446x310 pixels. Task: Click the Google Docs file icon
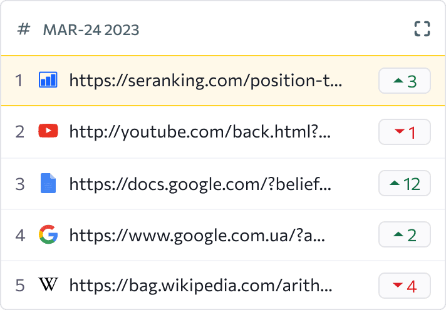48,183
